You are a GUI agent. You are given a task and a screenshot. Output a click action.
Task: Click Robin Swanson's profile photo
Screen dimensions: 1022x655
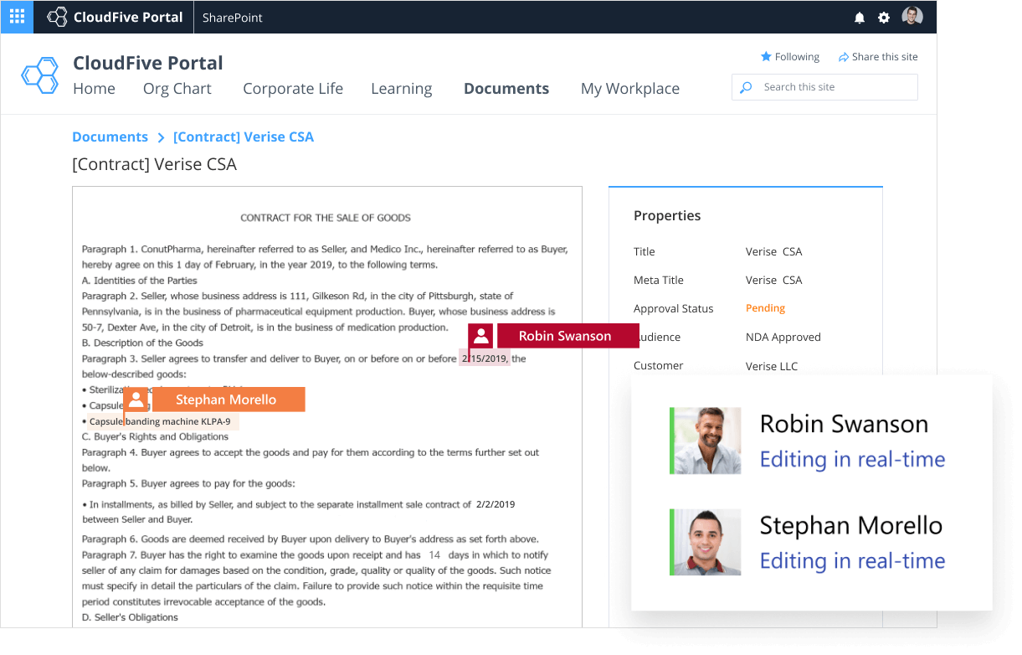[x=706, y=441]
